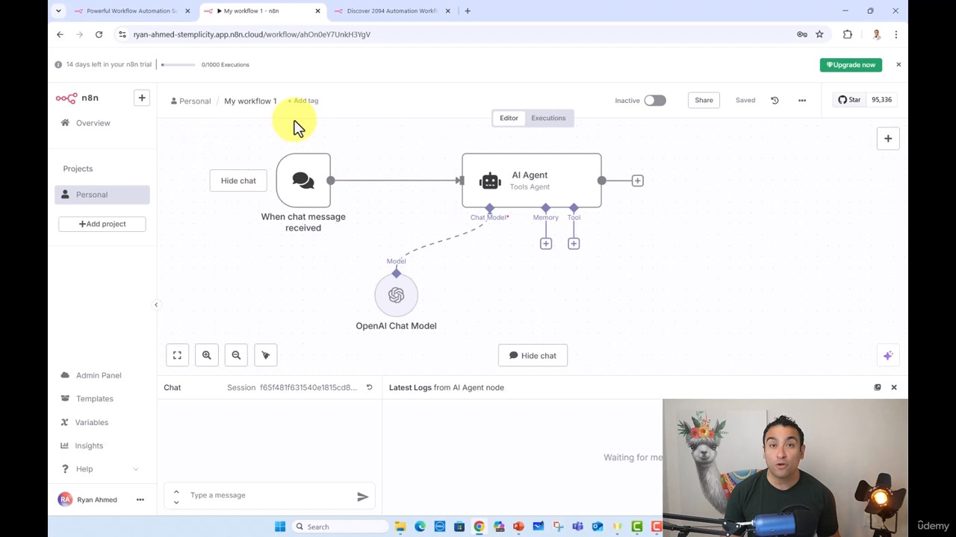Screen dimensions: 956x537
Task: Select the AI Agent node
Action: click(x=532, y=180)
